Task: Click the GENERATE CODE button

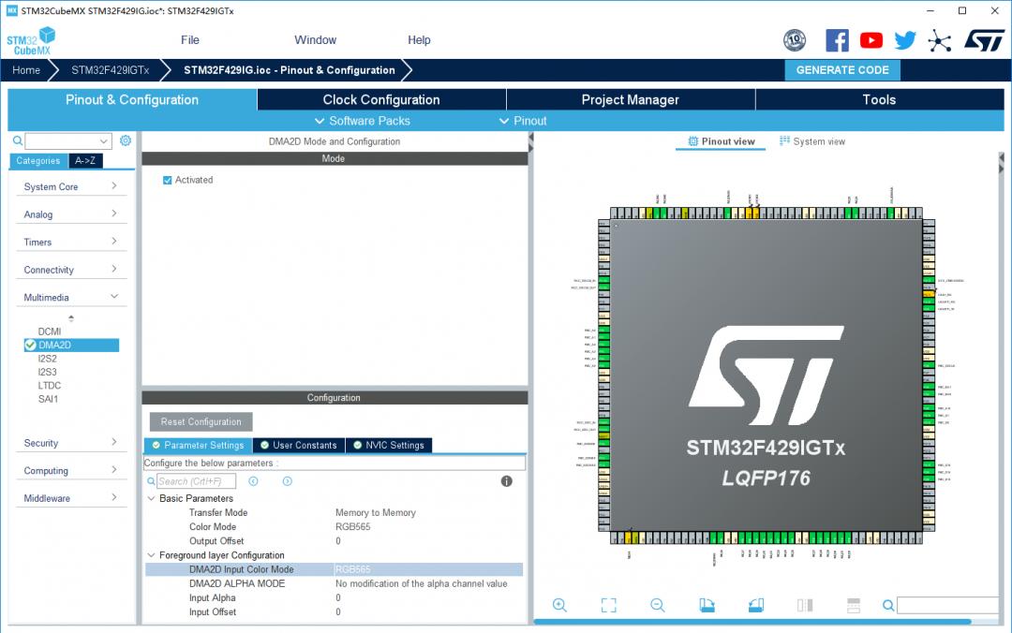Action: tap(842, 69)
